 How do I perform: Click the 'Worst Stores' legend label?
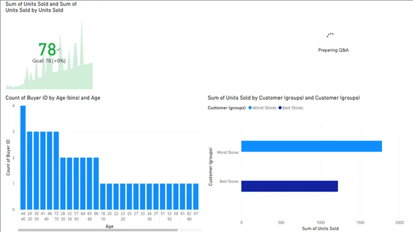(x=264, y=108)
